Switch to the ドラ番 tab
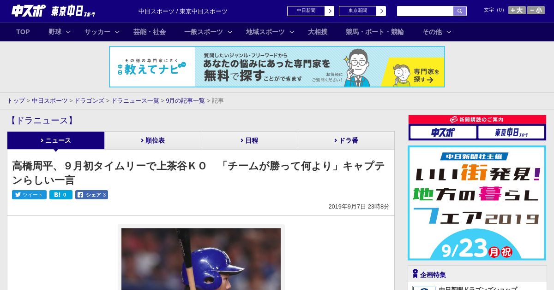The width and height of the screenshot is (554, 290). click(346, 140)
